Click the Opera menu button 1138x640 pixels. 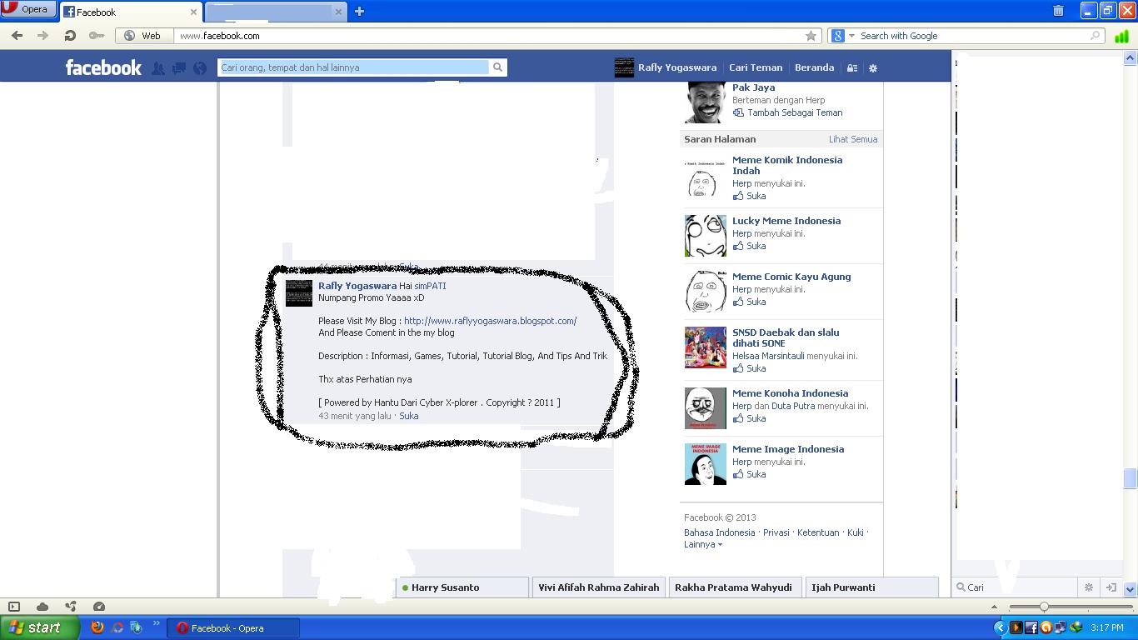point(28,9)
